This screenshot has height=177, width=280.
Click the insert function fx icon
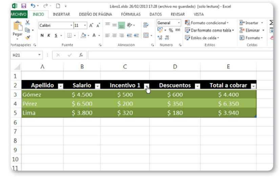[x=81, y=55]
